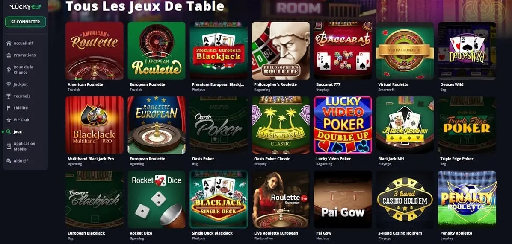Screen dimensions: 512x244
Task: Click the Roue de la Chance wheel icon
Action: [9, 70]
